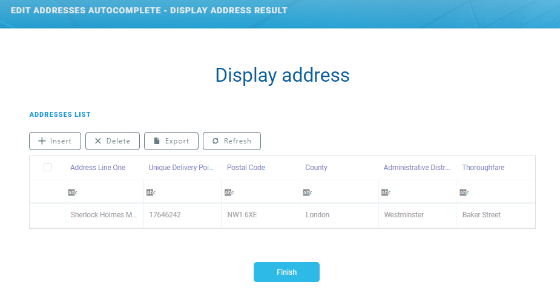560x299 pixels.
Task: Refresh the addresses list
Action: pos(231,141)
